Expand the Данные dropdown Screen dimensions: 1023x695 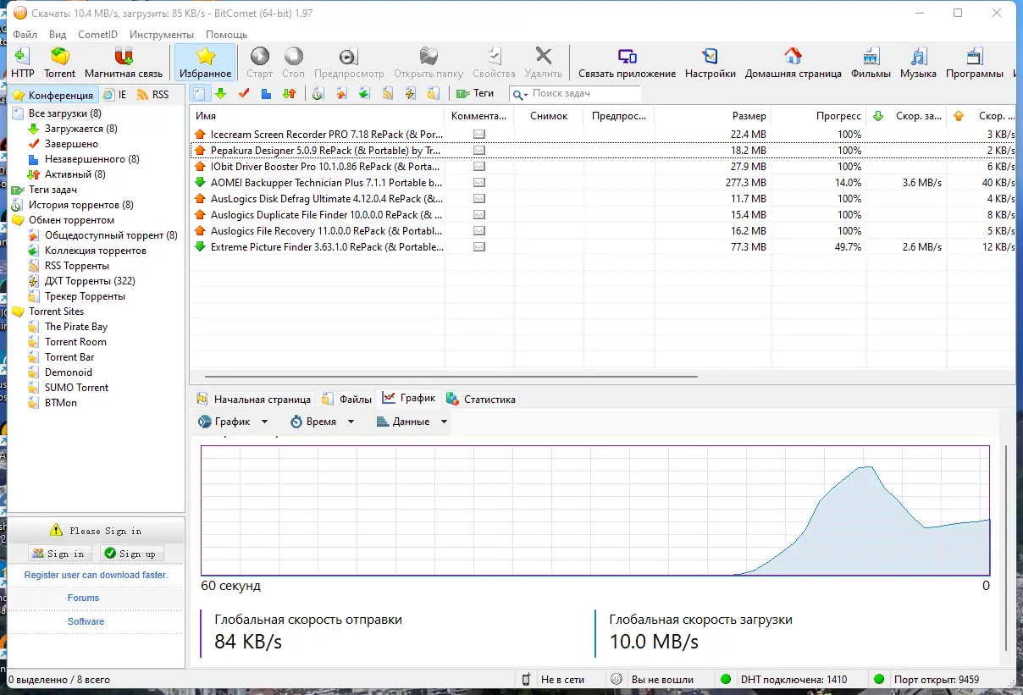412,422
